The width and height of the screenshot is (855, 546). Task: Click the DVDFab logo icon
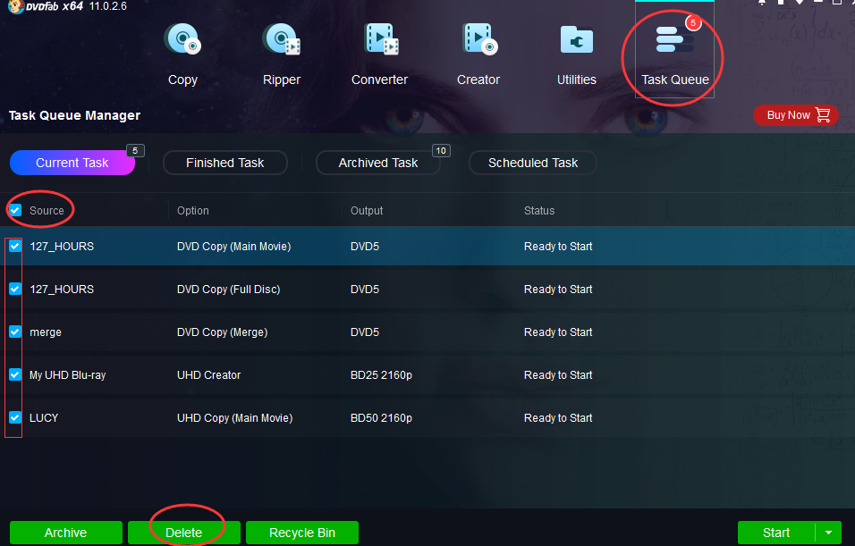point(16,6)
